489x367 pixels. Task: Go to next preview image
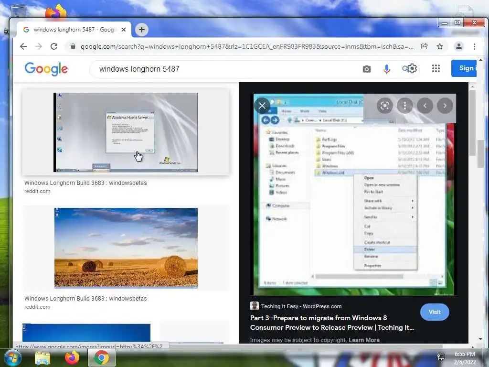tap(445, 106)
